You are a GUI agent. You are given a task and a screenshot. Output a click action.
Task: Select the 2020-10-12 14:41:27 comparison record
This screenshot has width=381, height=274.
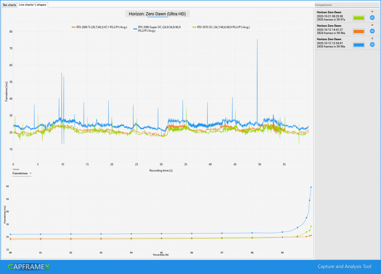click(x=347, y=29)
